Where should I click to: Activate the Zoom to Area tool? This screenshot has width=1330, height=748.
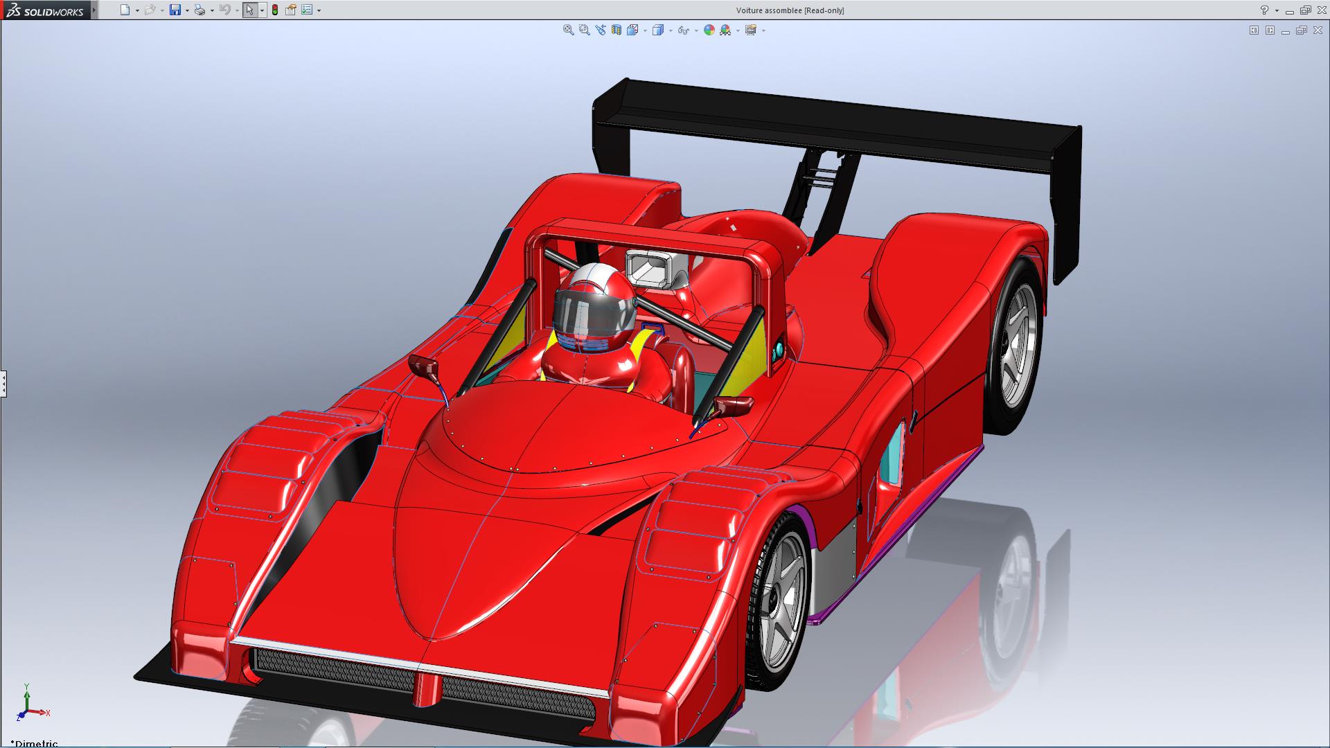pyautogui.click(x=584, y=30)
